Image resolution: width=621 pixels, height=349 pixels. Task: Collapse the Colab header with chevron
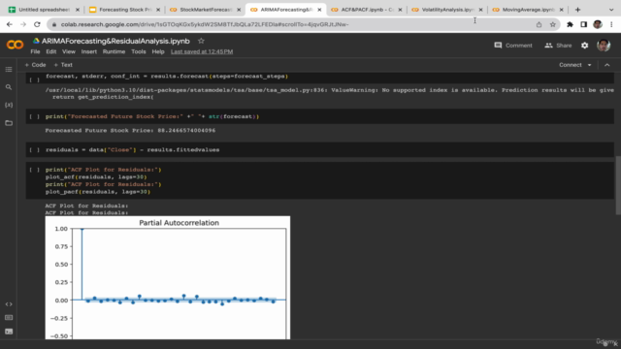pyautogui.click(x=607, y=65)
